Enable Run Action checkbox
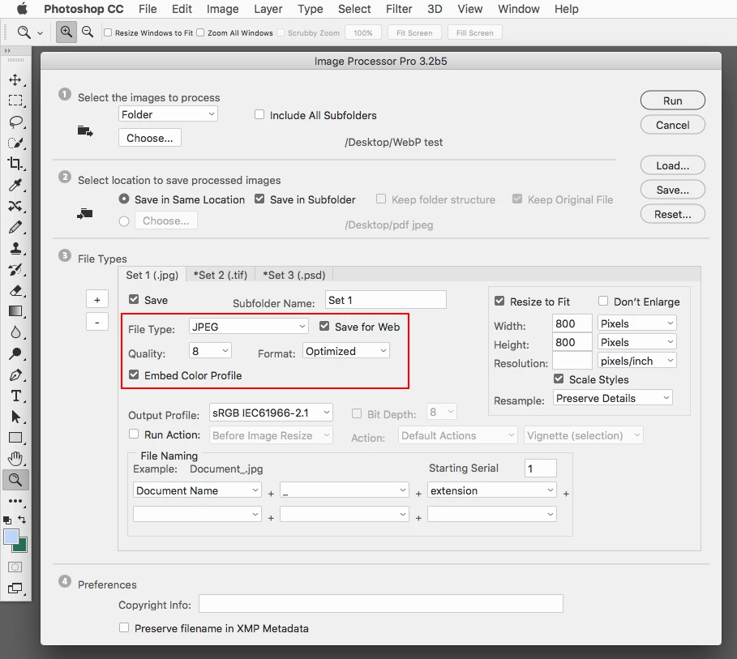737x659 pixels. [x=134, y=434]
